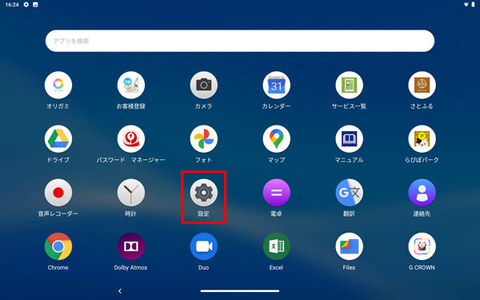Tap the battery status icon
The image size is (480, 300).
474,5
